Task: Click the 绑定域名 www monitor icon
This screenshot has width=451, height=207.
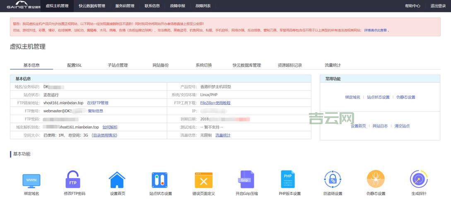Action: [x=31, y=181]
